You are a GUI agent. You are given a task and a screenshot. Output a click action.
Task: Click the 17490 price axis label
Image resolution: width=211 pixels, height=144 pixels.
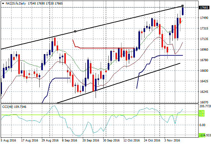click(204, 18)
